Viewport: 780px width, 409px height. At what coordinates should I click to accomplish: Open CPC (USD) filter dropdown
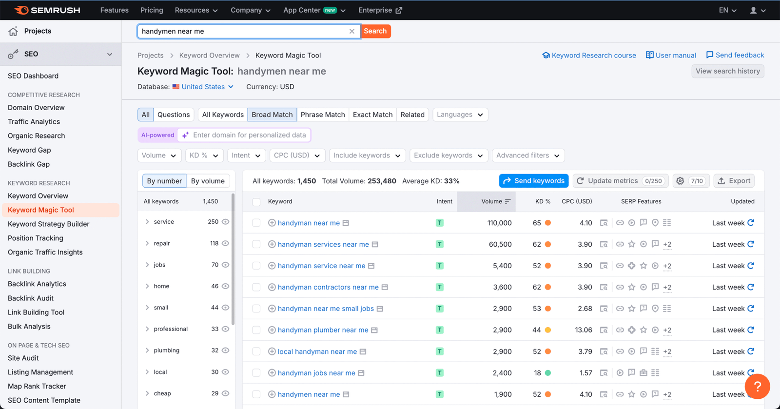[297, 156]
